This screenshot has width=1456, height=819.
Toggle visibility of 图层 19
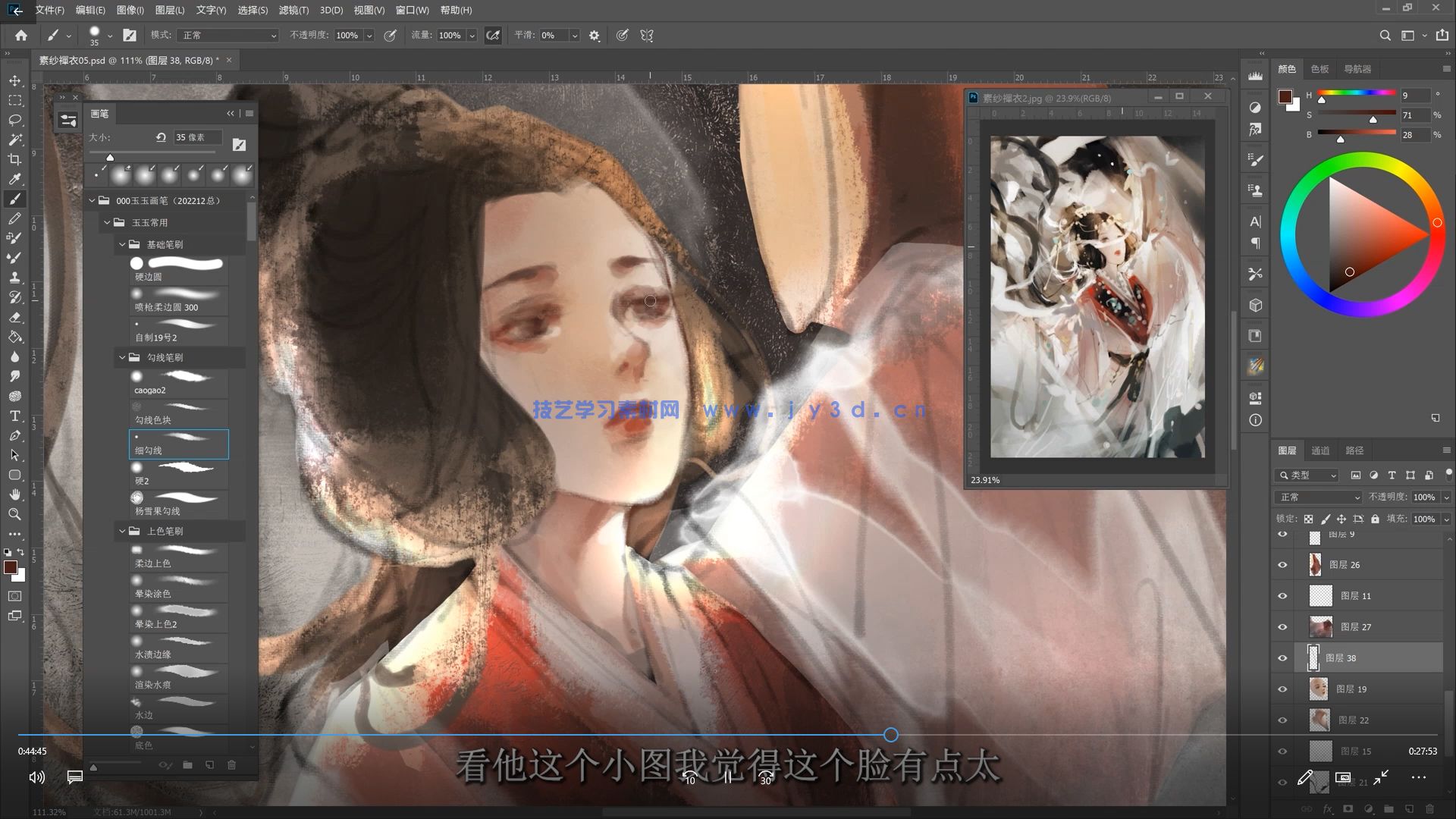pyautogui.click(x=1282, y=689)
